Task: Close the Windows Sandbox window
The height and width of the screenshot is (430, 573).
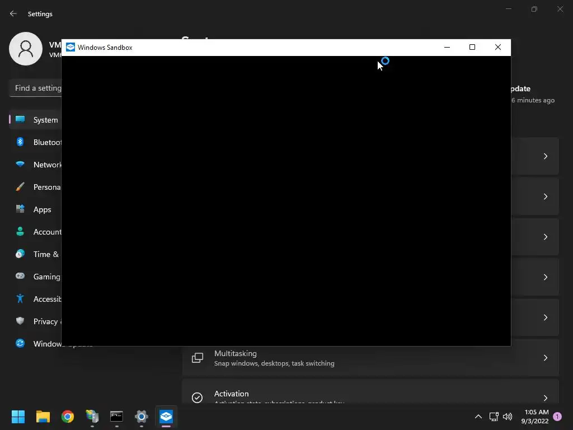Action: (x=497, y=47)
